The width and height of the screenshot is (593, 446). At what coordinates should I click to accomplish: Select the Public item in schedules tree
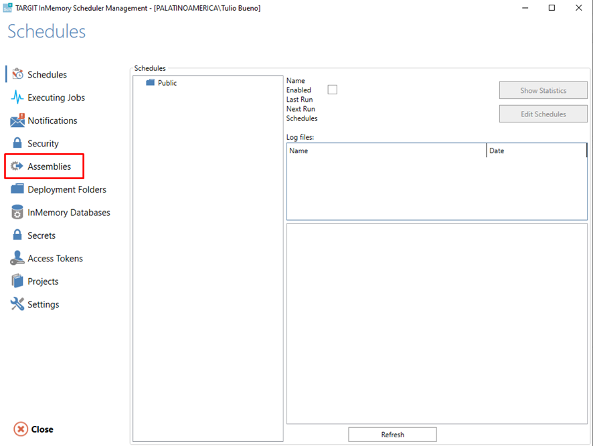pyautogui.click(x=167, y=83)
